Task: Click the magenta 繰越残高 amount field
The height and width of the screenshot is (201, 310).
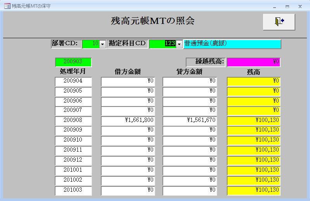Action: 253,62
